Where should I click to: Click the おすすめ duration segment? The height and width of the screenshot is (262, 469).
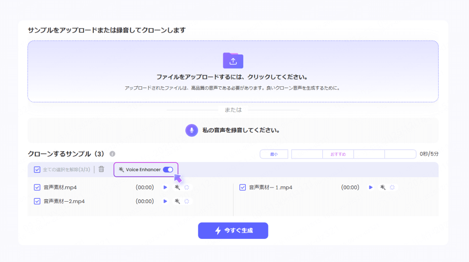(338, 154)
